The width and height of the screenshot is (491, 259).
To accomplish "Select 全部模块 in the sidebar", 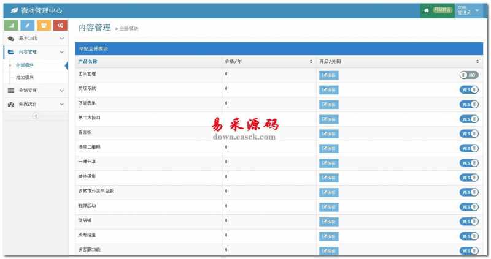I will click(25, 65).
